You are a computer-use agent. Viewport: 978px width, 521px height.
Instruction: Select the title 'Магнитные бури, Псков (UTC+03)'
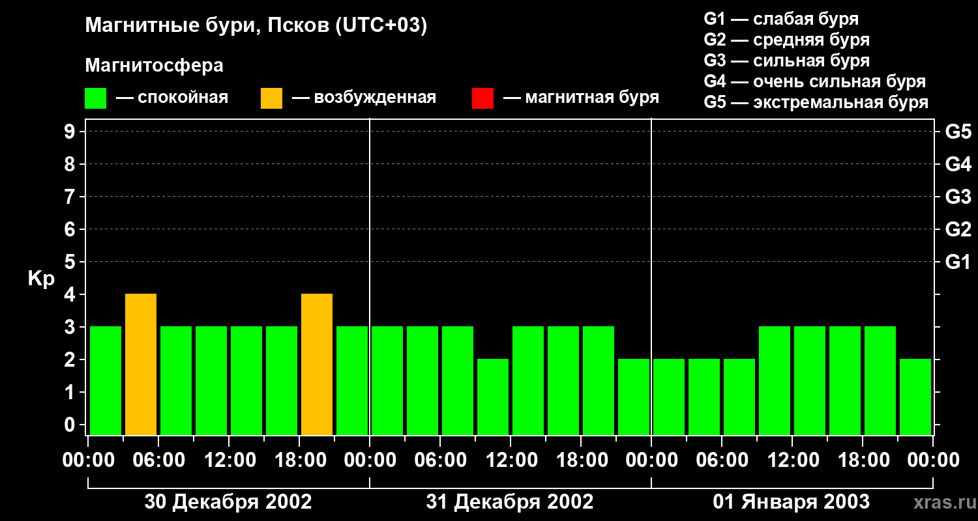(256, 26)
